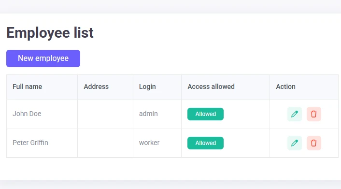Toggle the Allowed badge for worker login
The width and height of the screenshot is (341, 189).
pos(205,143)
